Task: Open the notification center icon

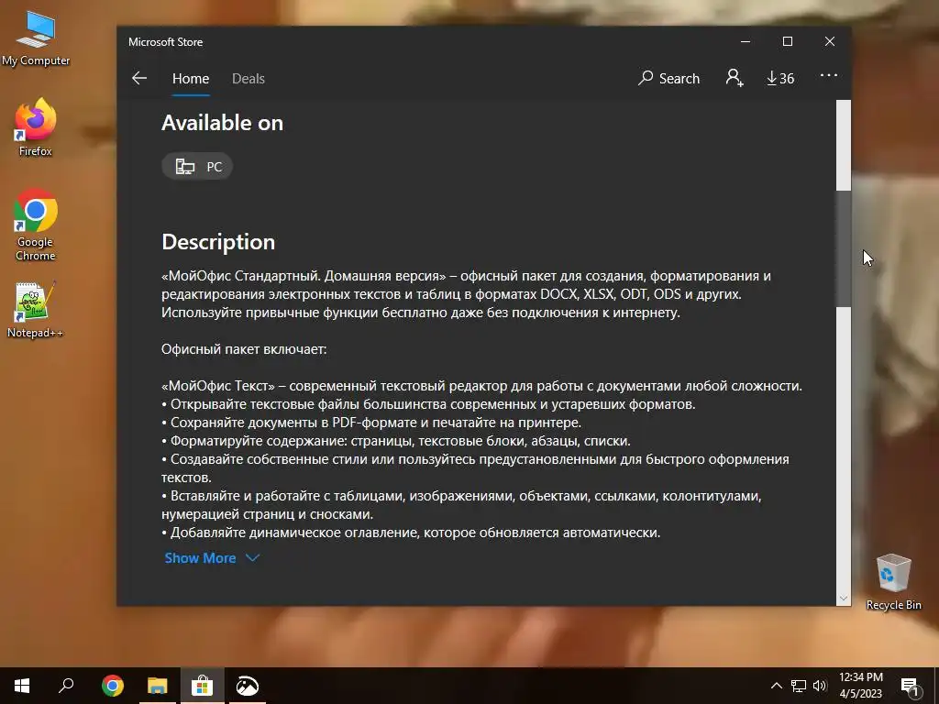Action: point(910,686)
